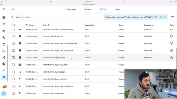Image resolution: width=177 pixels, height=99 pixels.
Task: Switch to the Integrations tab
Action: (71, 9)
